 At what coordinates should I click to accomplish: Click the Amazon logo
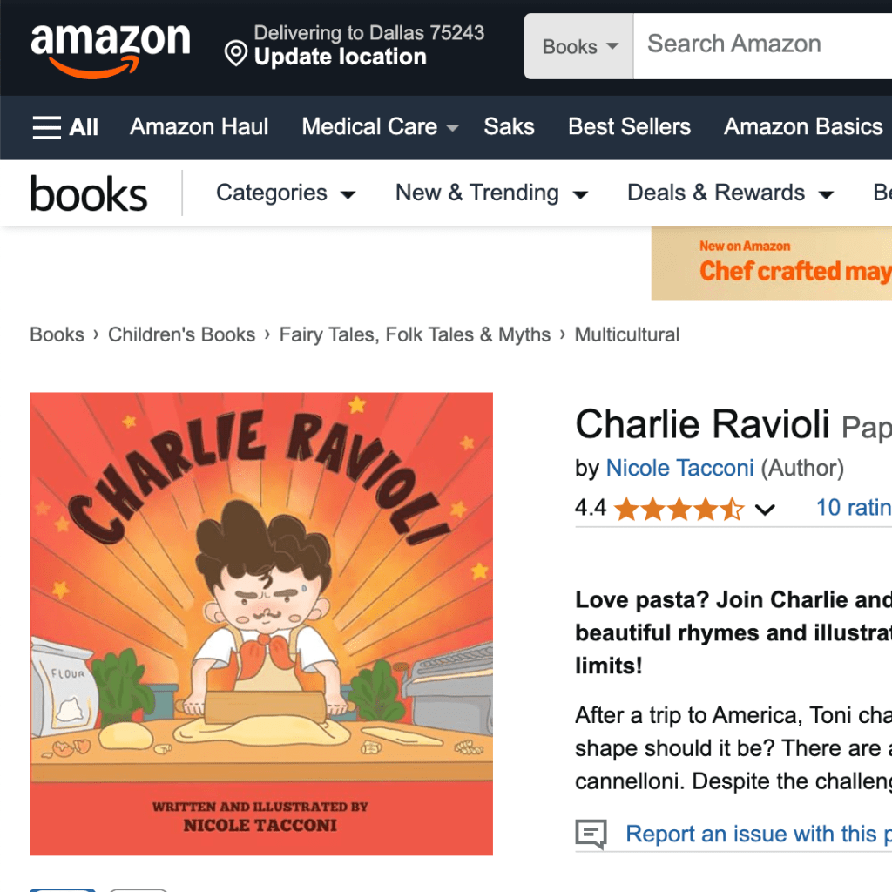click(x=111, y=50)
